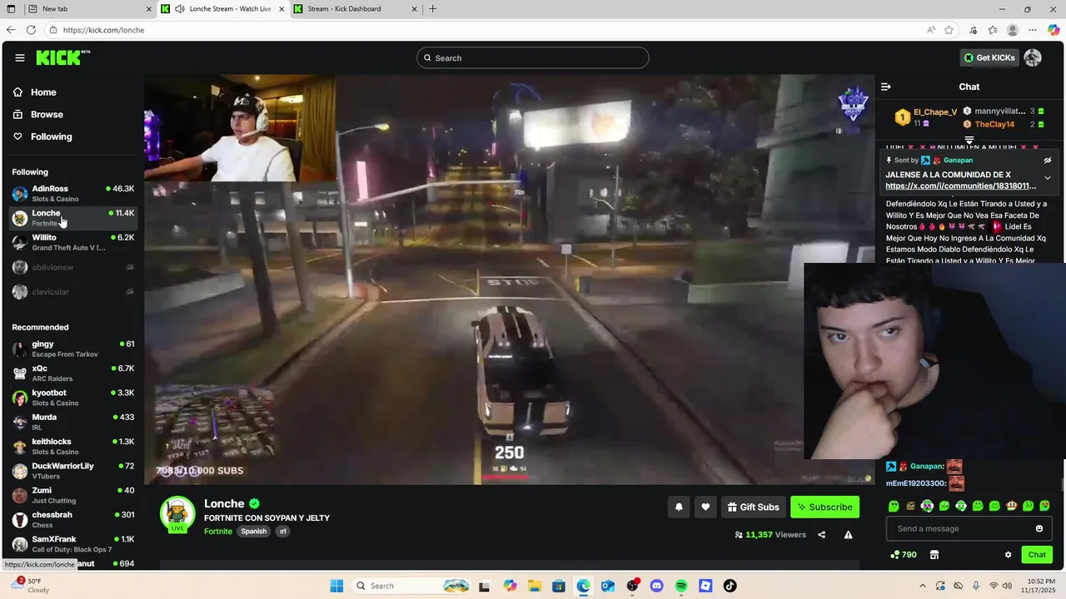Open recommended channel Murda

73,422
